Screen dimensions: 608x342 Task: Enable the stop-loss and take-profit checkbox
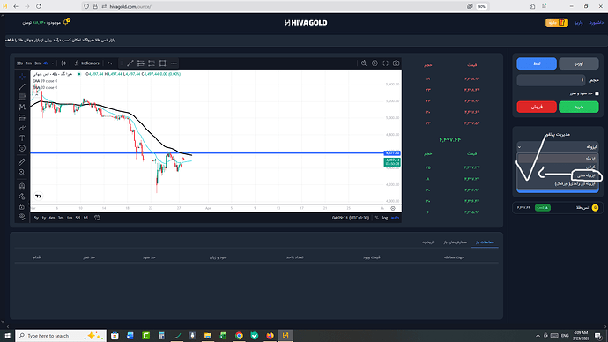597,93
